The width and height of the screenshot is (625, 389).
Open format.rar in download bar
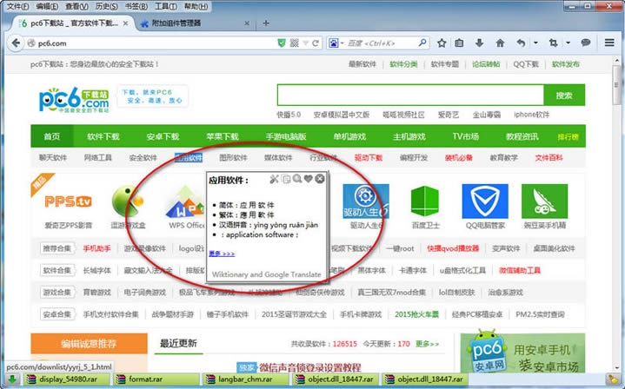pos(157,379)
